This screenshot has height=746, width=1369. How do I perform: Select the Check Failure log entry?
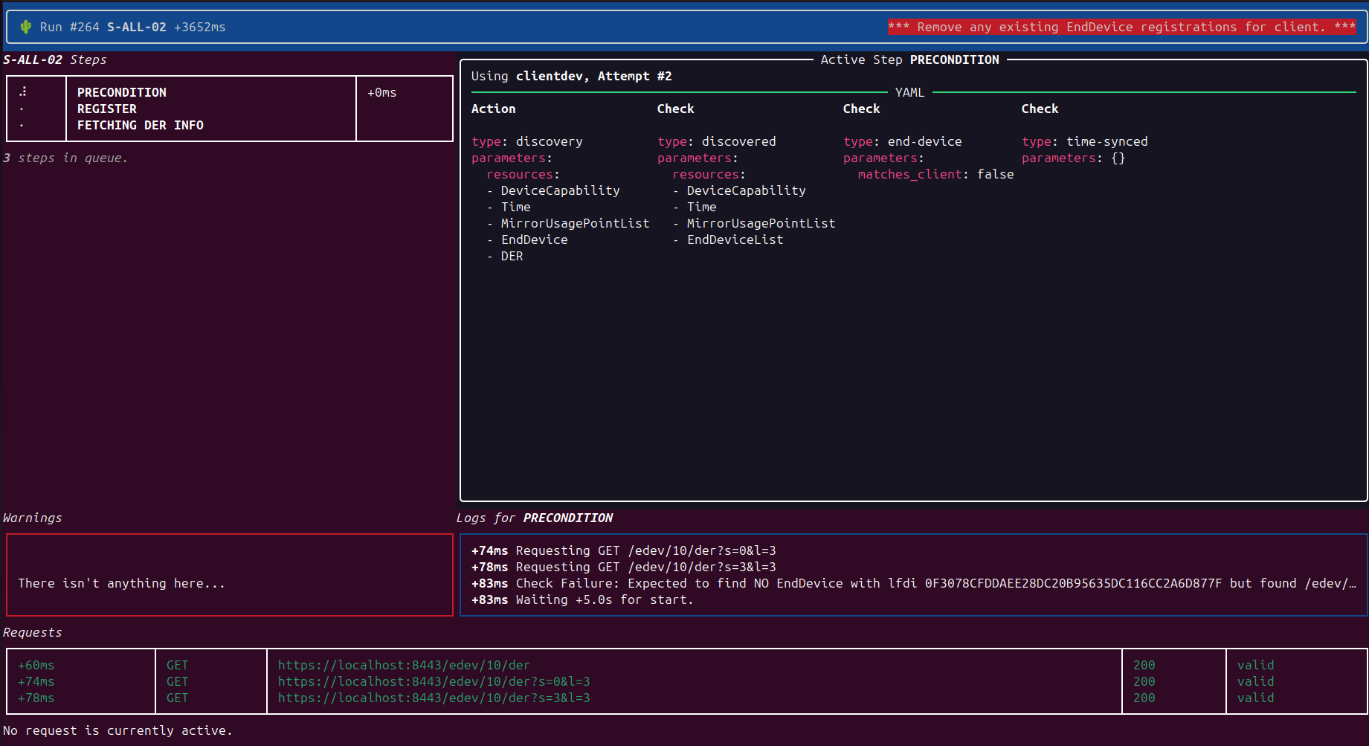(818, 583)
